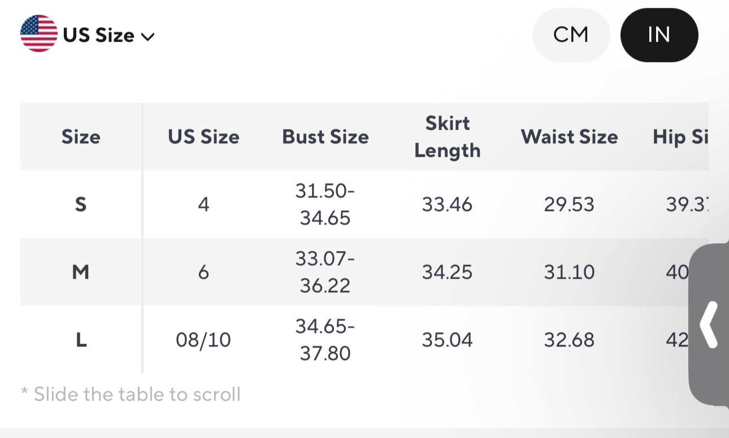
Task: Tap the side panel collapse arrow
Action: [709, 325]
